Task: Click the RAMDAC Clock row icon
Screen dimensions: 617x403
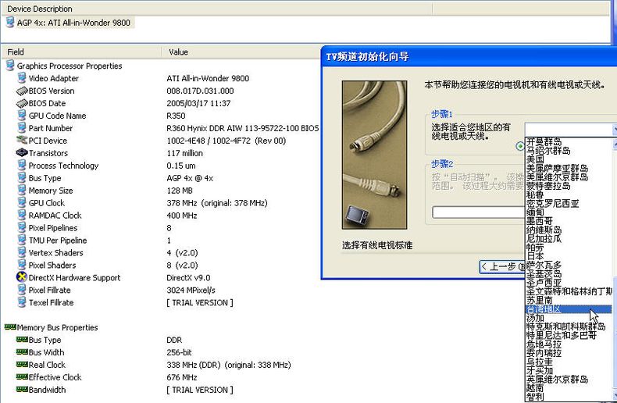Action: point(22,215)
